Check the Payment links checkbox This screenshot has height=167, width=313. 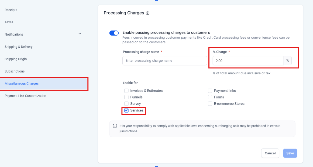[x=210, y=91]
